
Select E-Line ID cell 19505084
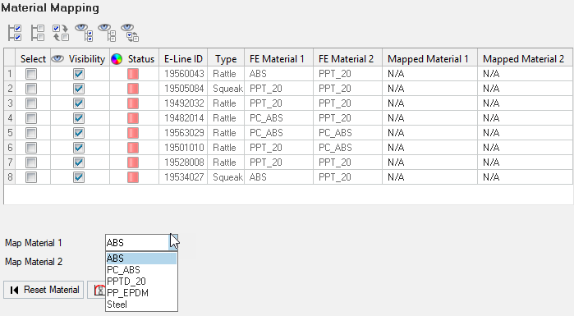183,89
